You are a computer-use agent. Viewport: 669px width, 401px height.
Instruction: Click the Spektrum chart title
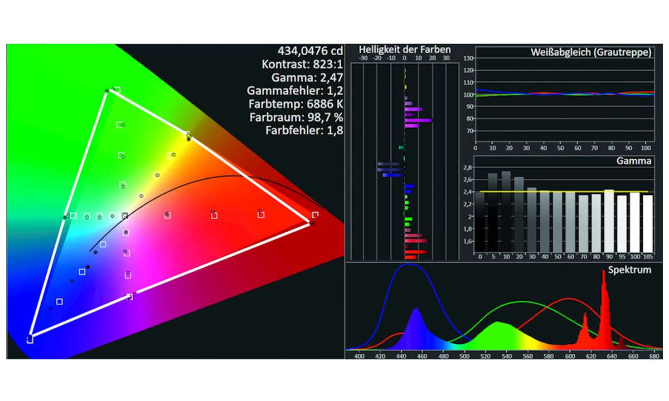(x=630, y=270)
